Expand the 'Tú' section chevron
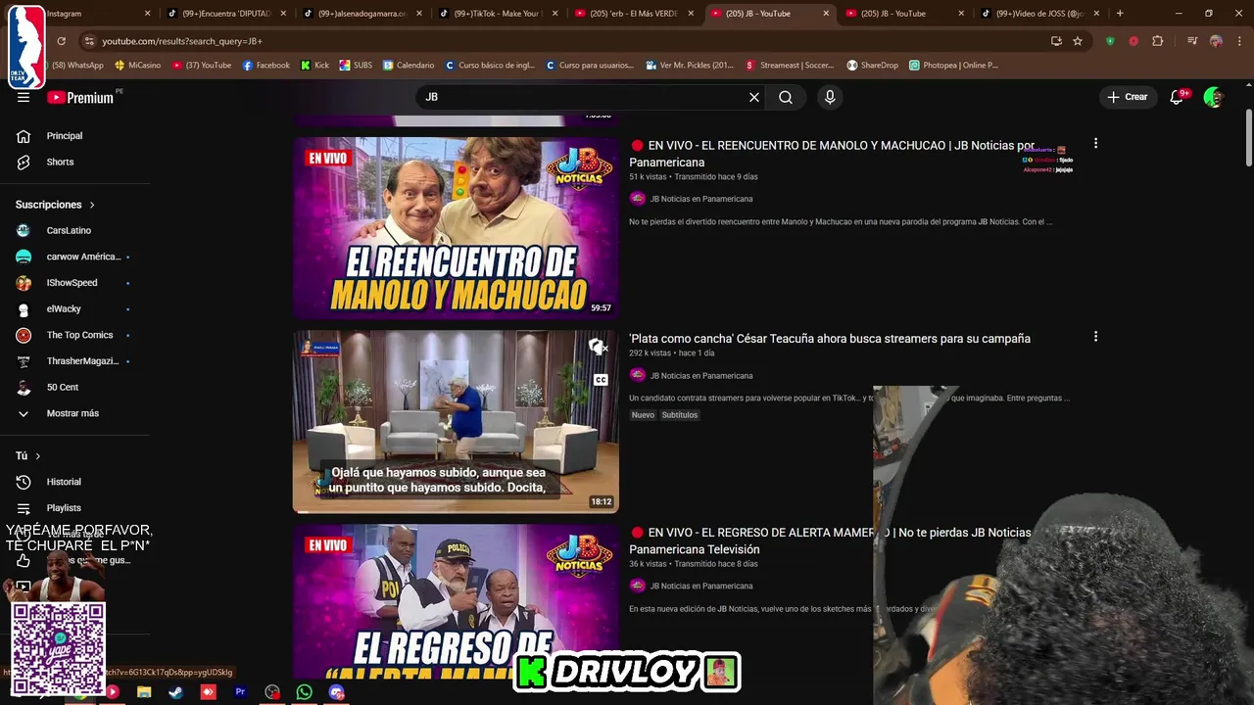The image size is (1254, 705). tap(38, 455)
